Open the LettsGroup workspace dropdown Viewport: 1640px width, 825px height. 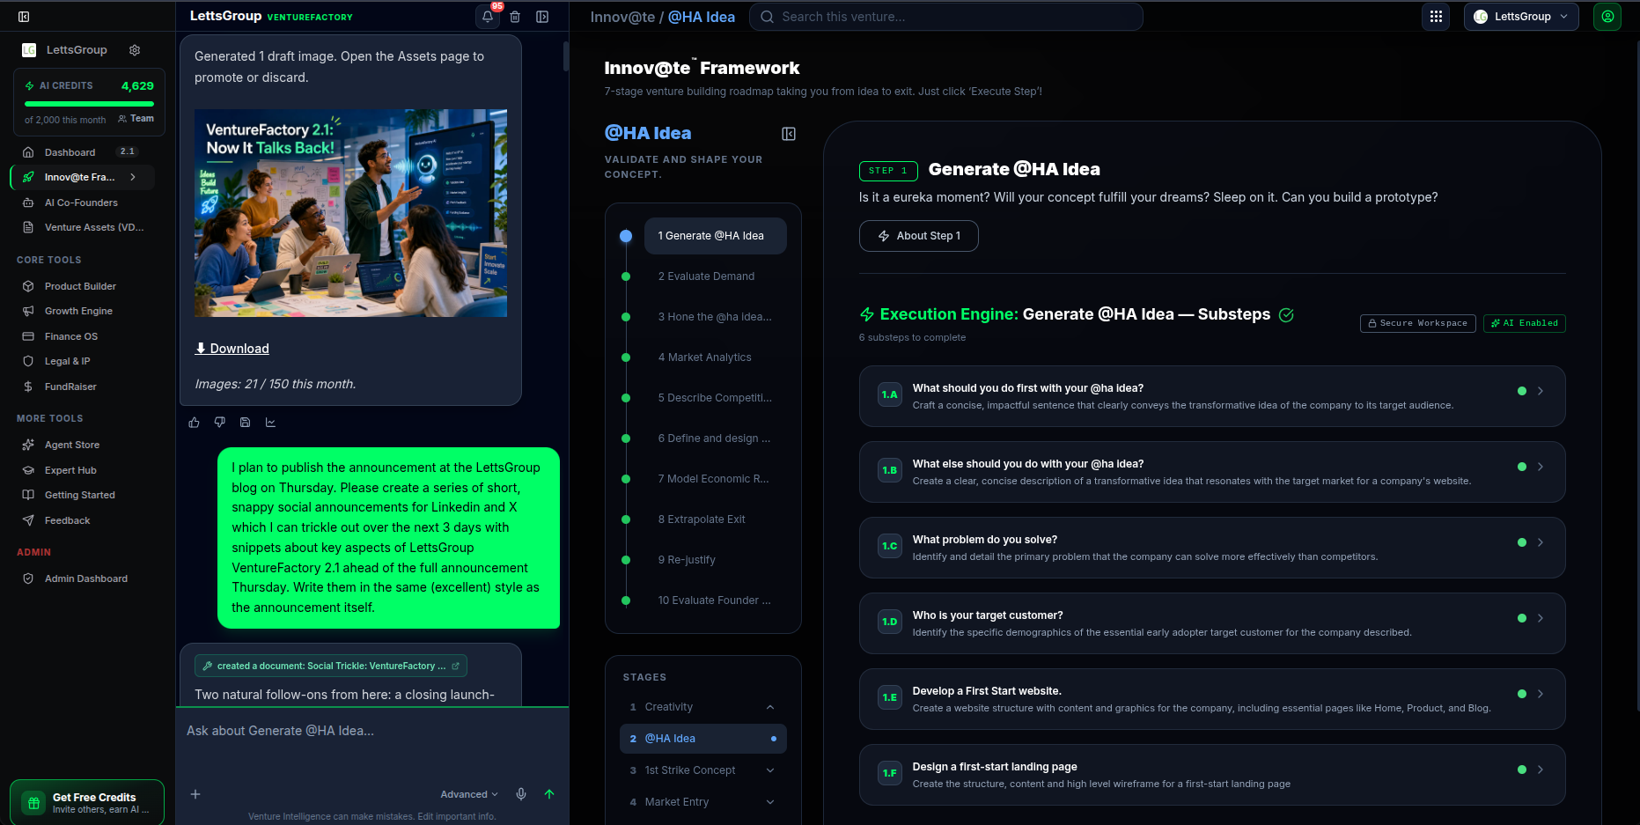coord(1521,17)
